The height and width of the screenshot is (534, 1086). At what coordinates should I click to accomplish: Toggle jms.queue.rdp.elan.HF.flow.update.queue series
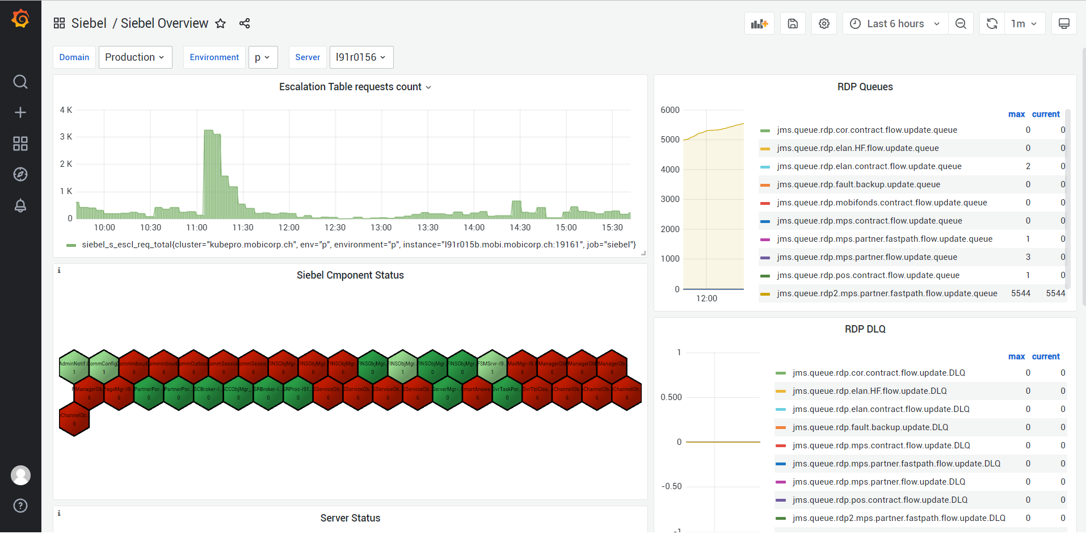click(x=858, y=148)
